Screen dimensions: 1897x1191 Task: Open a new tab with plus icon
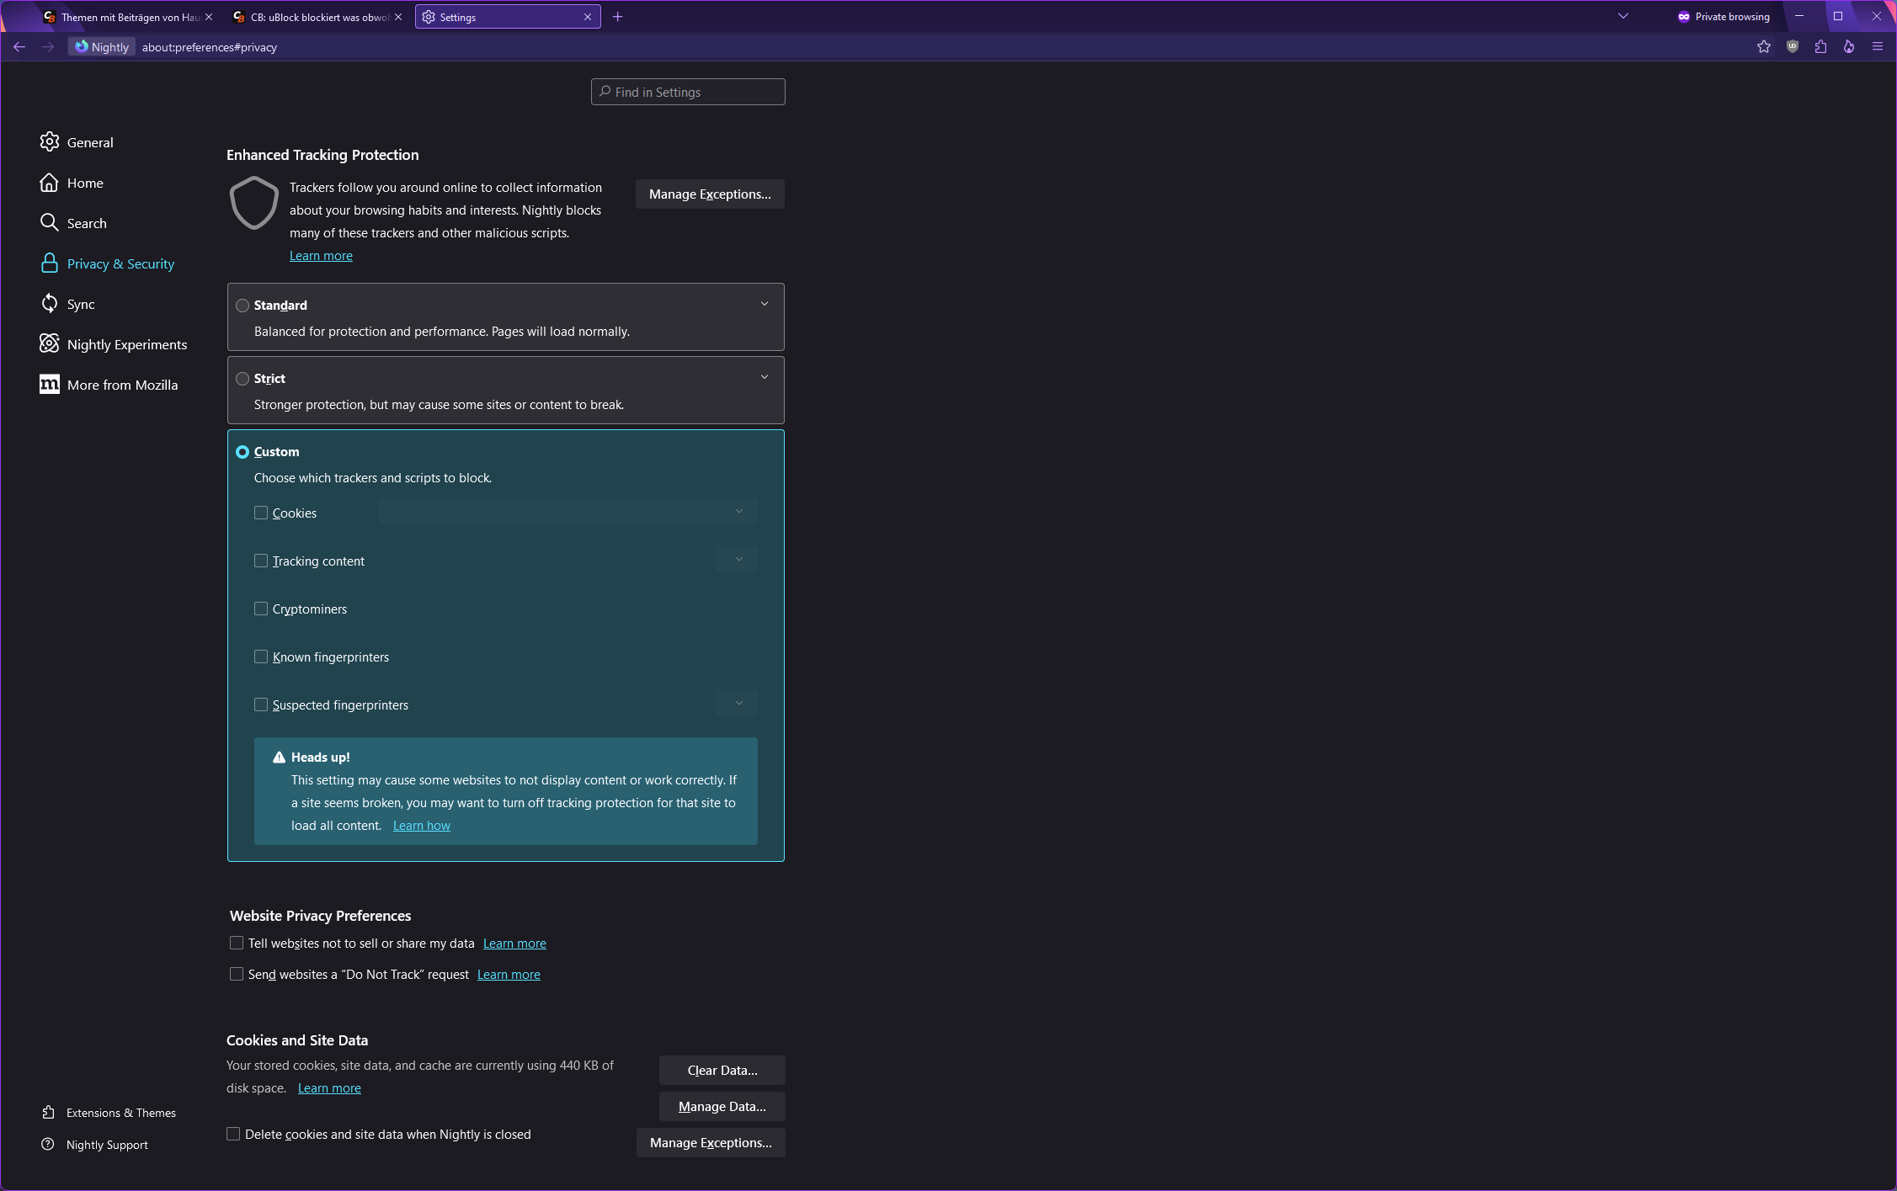click(x=618, y=17)
